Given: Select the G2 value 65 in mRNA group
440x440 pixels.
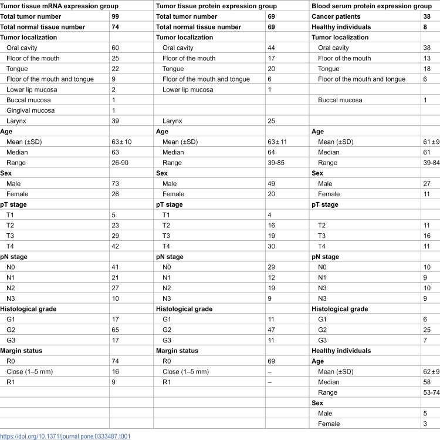Looking at the screenshot, I should click(x=115, y=330).
